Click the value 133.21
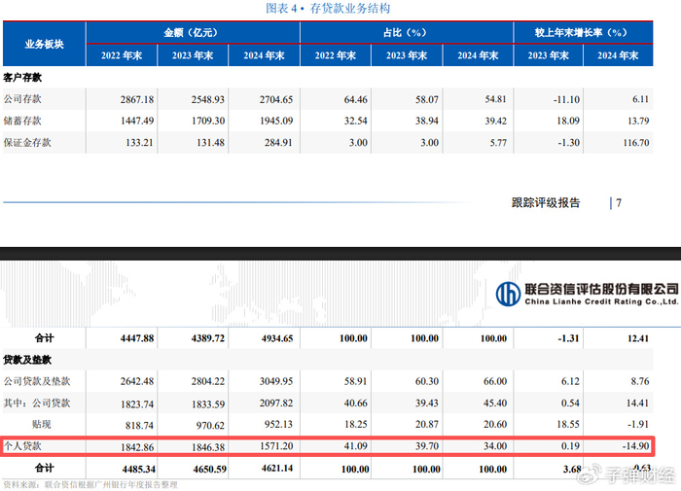 pos(139,143)
